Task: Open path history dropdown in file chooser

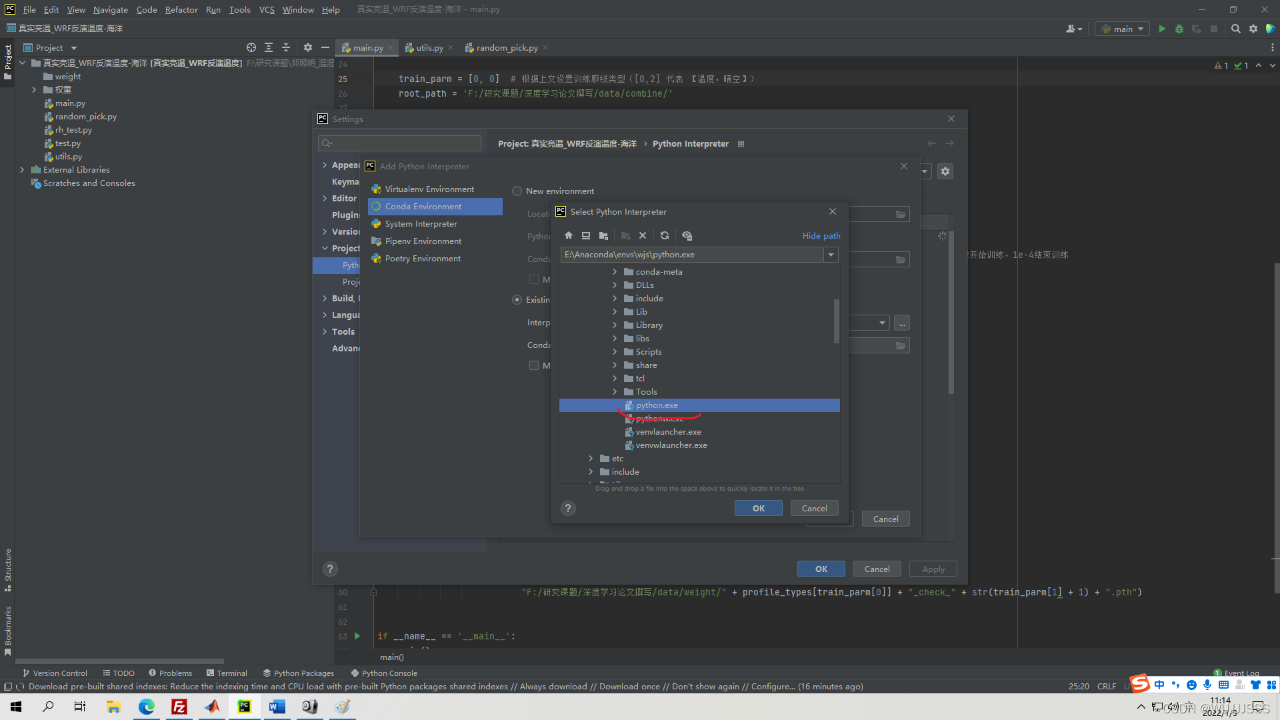Action: 831,255
